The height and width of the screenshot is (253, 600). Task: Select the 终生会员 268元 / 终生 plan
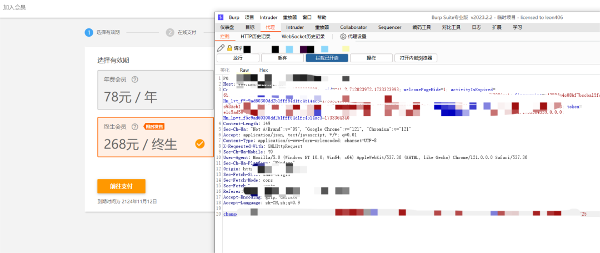pyautogui.click(x=156, y=137)
